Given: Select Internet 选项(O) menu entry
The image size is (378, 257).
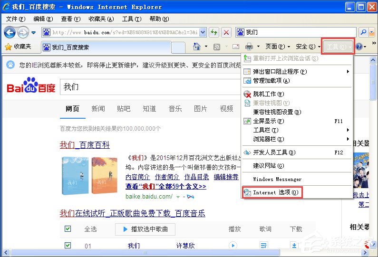Looking at the screenshot, I should [272, 192].
